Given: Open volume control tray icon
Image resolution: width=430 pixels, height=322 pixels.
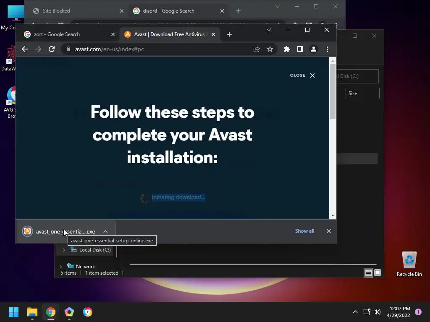Looking at the screenshot, I should [377, 312].
